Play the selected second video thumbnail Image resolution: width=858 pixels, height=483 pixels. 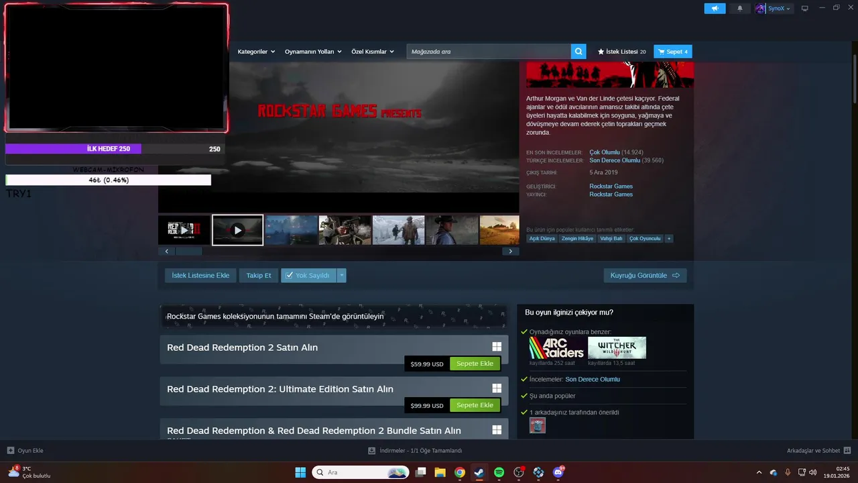click(237, 230)
